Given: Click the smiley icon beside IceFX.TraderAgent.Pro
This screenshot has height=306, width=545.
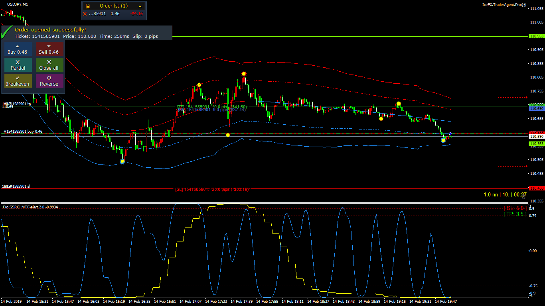Looking at the screenshot, I should click(x=523, y=5).
